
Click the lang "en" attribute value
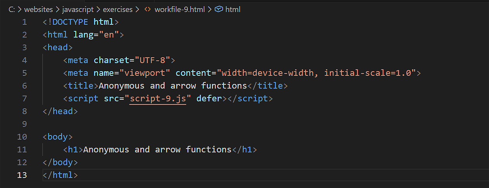point(109,35)
